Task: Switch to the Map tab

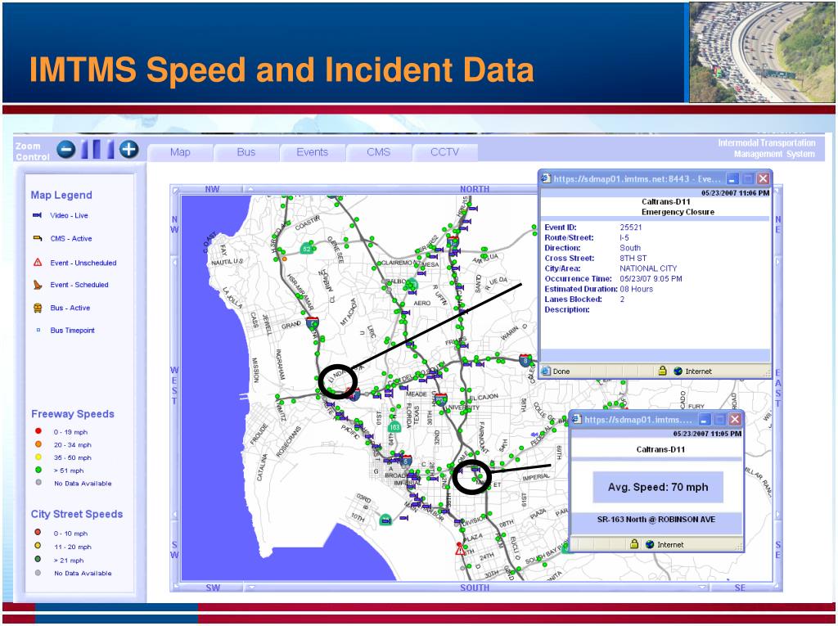Action: coord(180,152)
